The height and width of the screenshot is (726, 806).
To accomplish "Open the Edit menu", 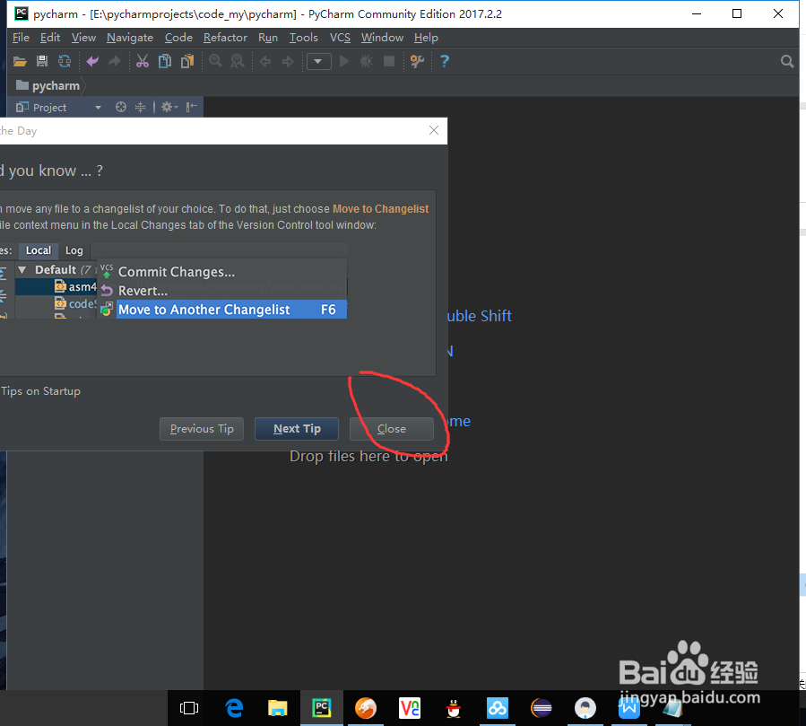I will [50, 38].
